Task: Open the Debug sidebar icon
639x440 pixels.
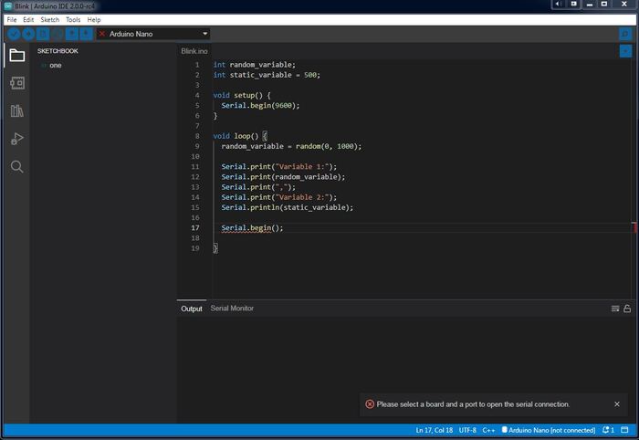Action: pos(16,139)
